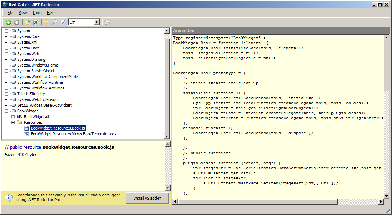Click the Disassembler vertical scrollbar thumb
This screenshot has height=215, width=392.
click(387, 66)
